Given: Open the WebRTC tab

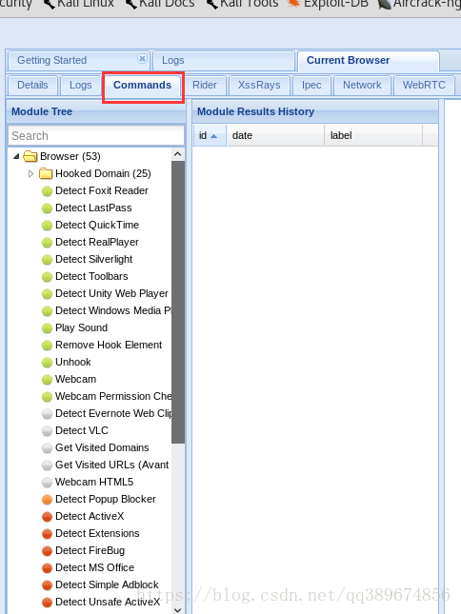Looking at the screenshot, I should (424, 85).
